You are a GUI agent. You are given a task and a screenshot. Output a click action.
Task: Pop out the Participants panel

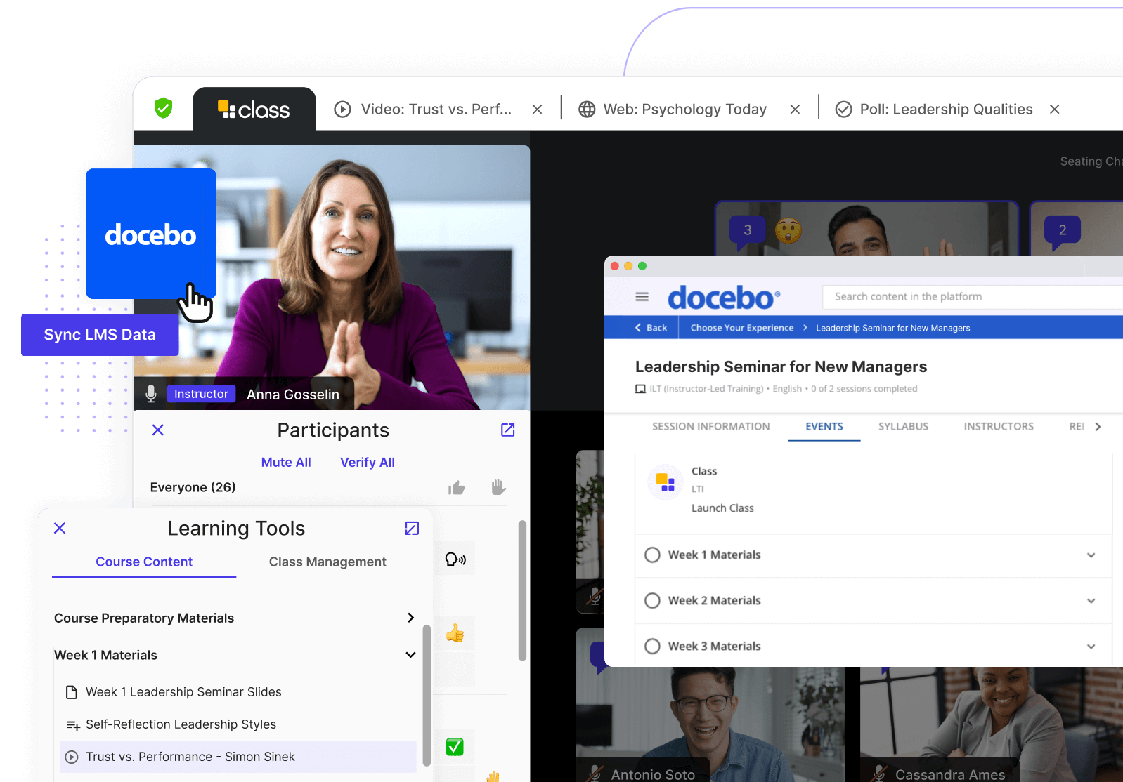click(507, 430)
